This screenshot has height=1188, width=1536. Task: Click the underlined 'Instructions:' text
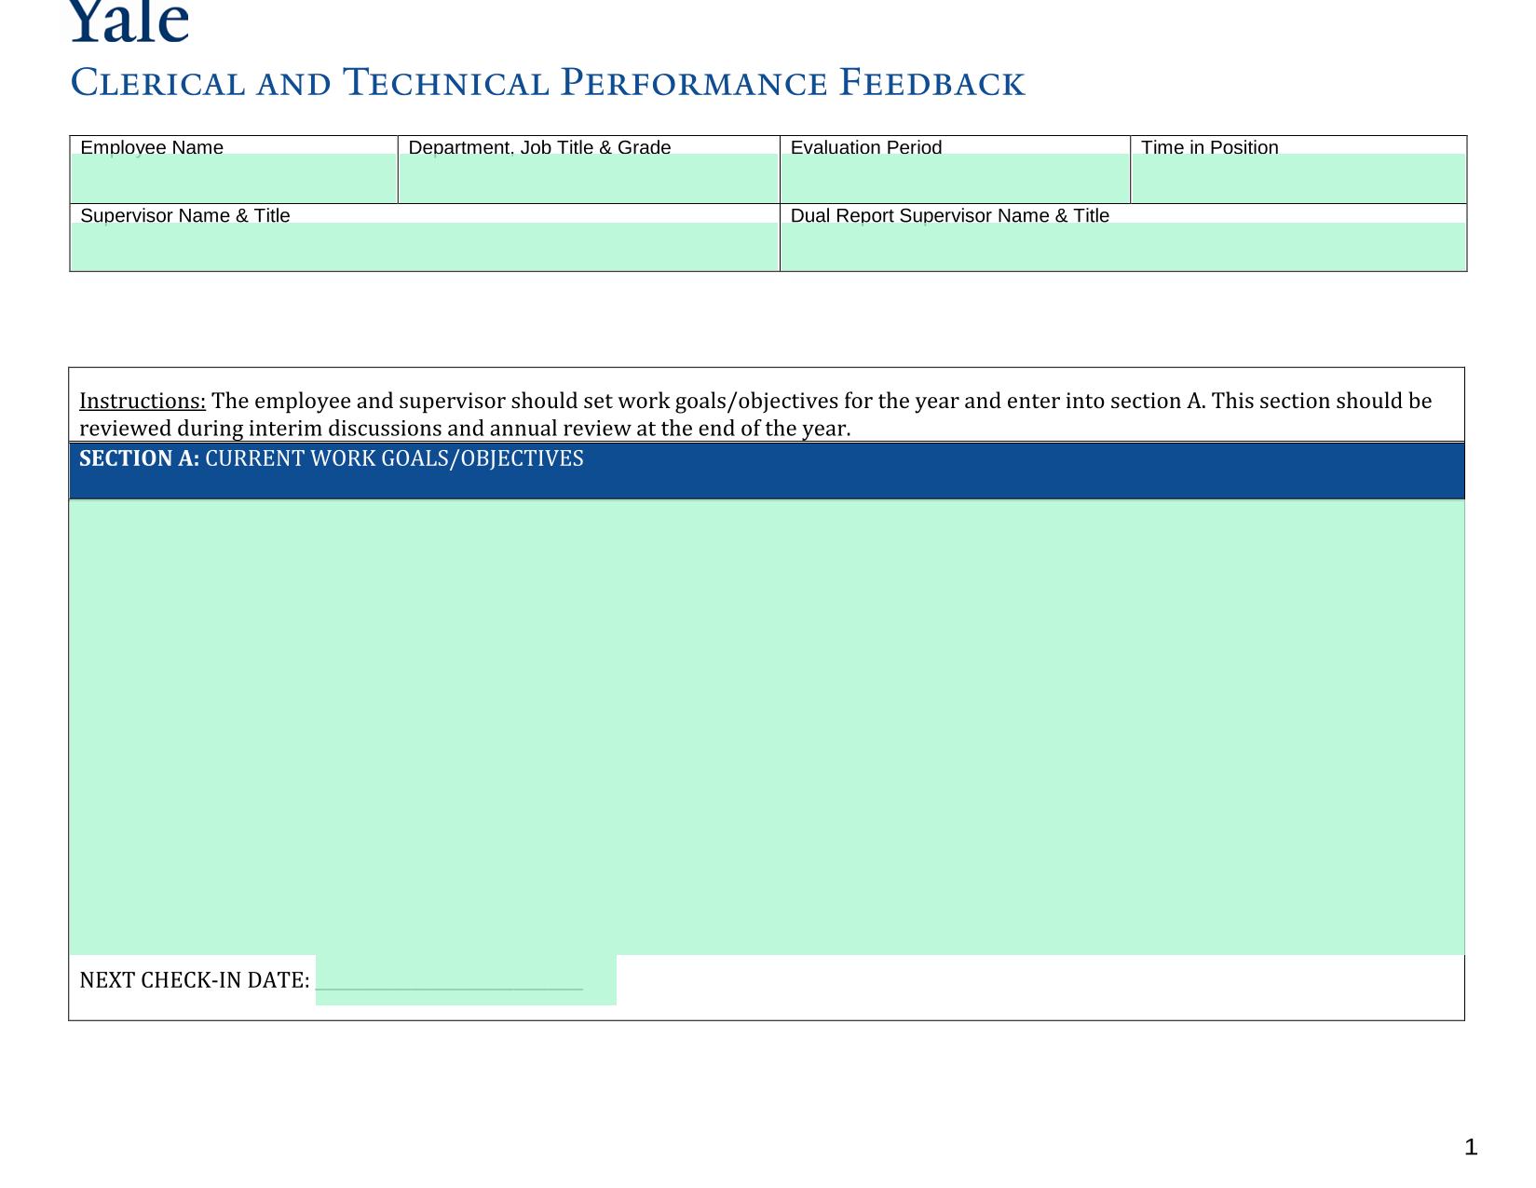[143, 401]
